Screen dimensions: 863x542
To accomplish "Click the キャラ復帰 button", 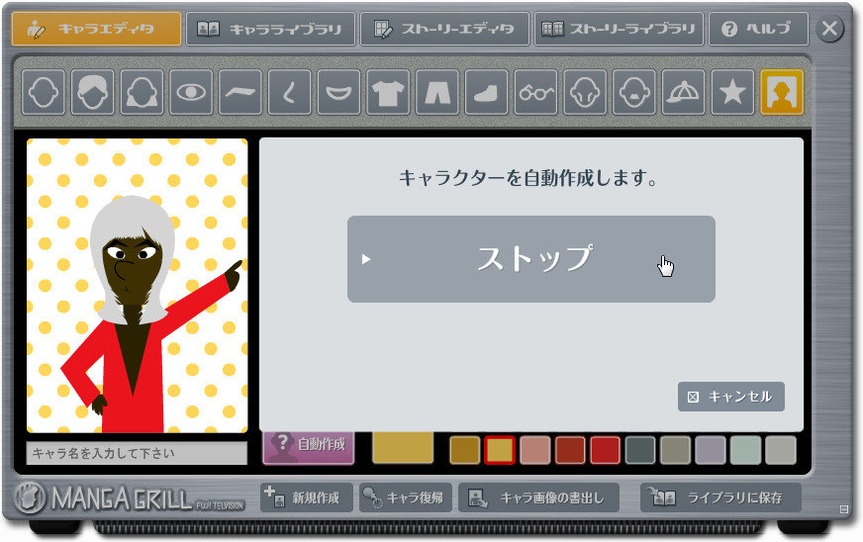I will coord(406,497).
